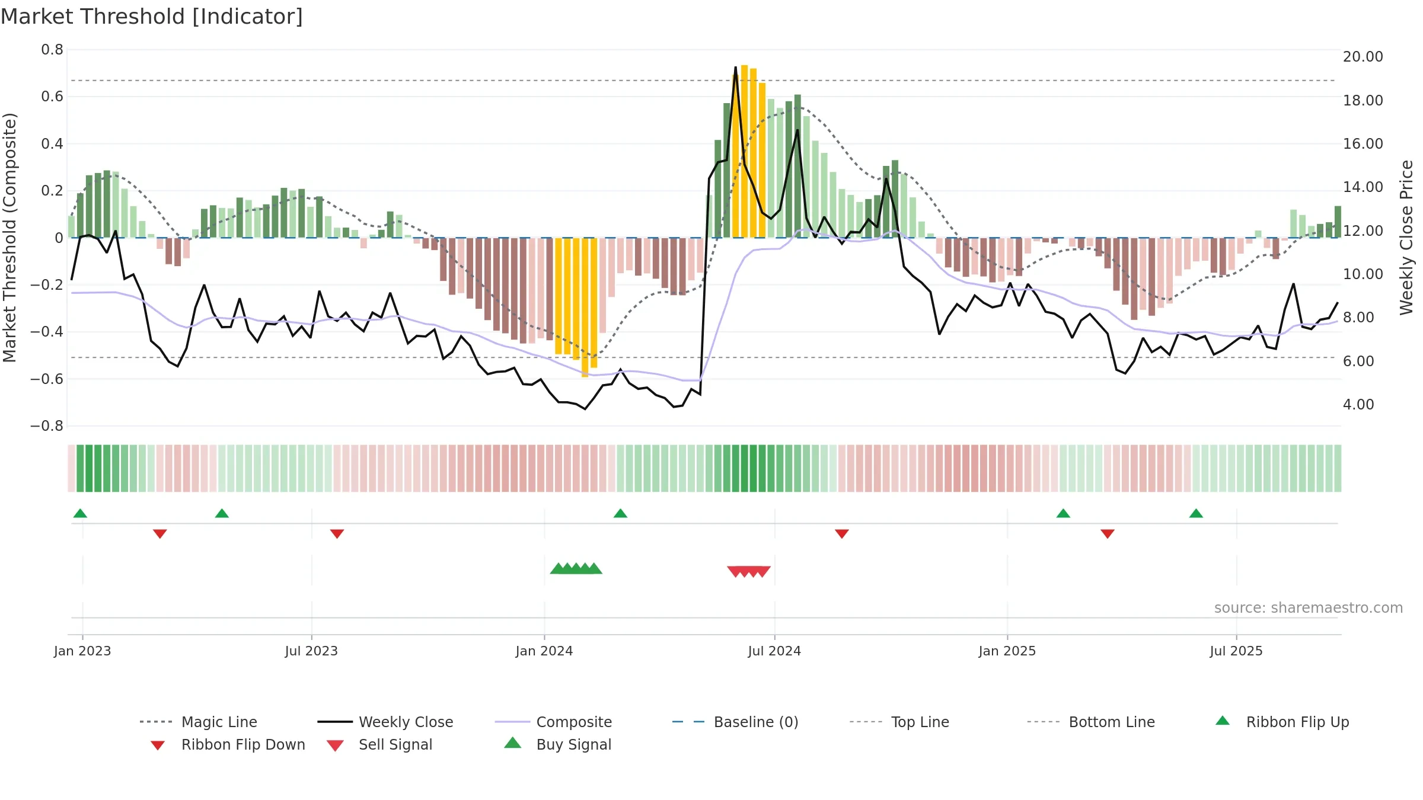
Task: Click the 10.00 right axis price label
Action: tap(1363, 274)
